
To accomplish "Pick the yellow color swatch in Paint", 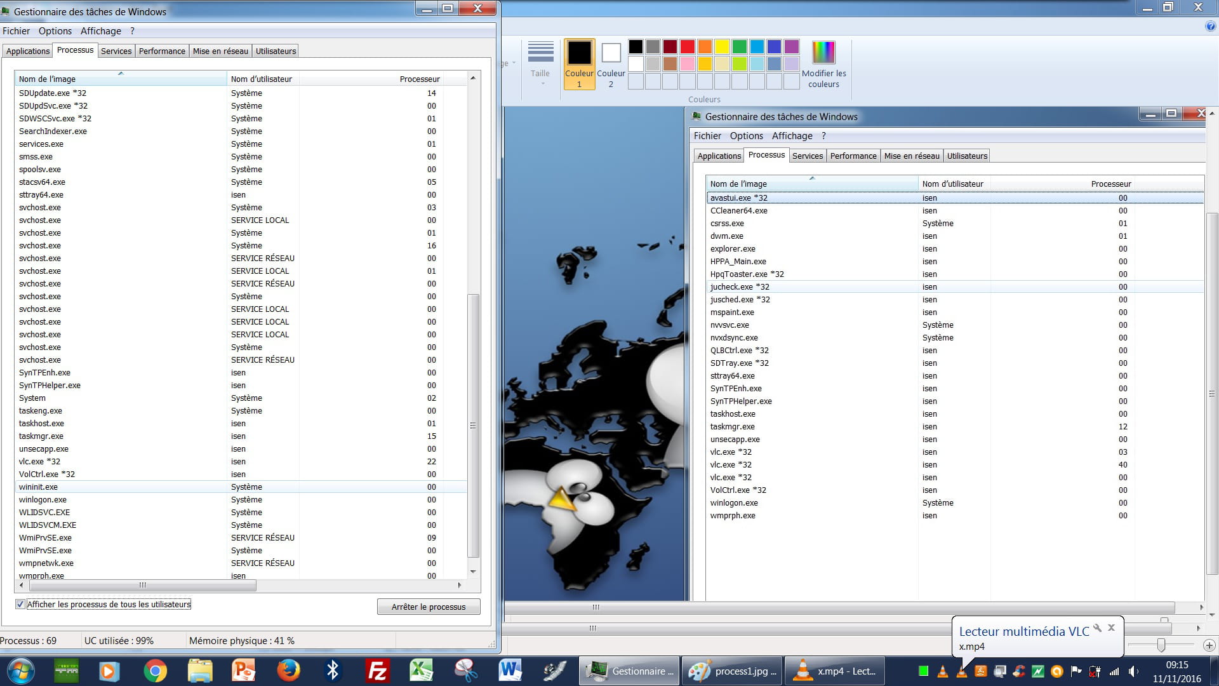I will point(722,46).
